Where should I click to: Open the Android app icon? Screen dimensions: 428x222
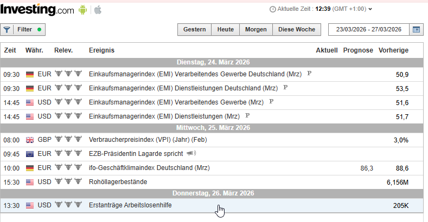coord(82,10)
